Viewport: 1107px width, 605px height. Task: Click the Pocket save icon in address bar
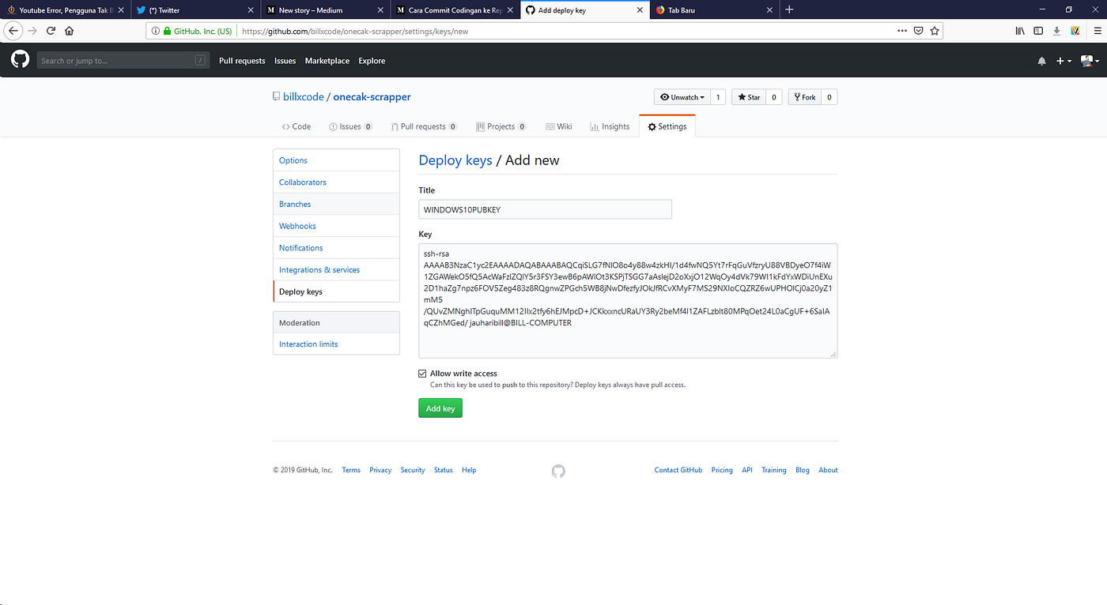(918, 30)
